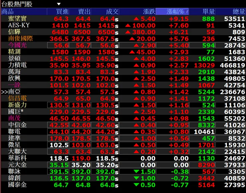This screenshot has width=246, height=193.
Task: Click the >> marker beside 南亞
Action: click(x=5, y=92)
